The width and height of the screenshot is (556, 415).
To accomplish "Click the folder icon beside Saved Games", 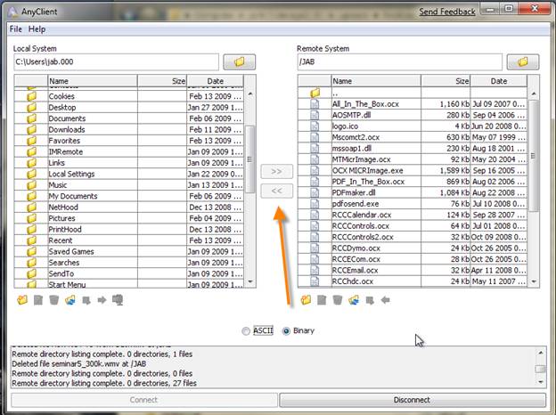I will tap(31, 252).
